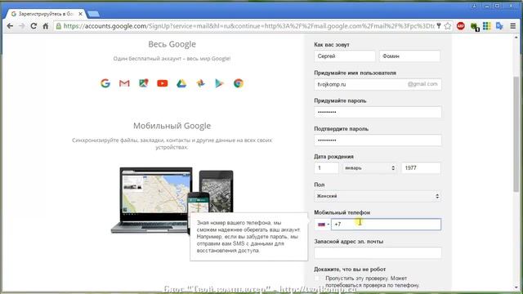Open the blue translate extension icon
This screenshot has height=294, width=523.
[x=499, y=25]
